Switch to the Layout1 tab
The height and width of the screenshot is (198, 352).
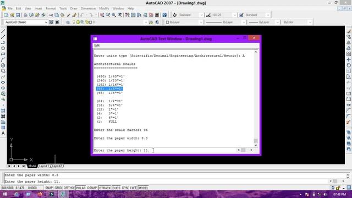pyautogui.click(x=43, y=166)
